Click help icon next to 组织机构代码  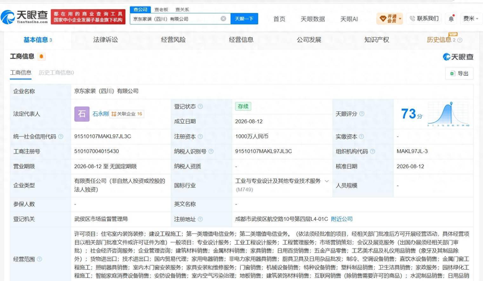[373, 151]
